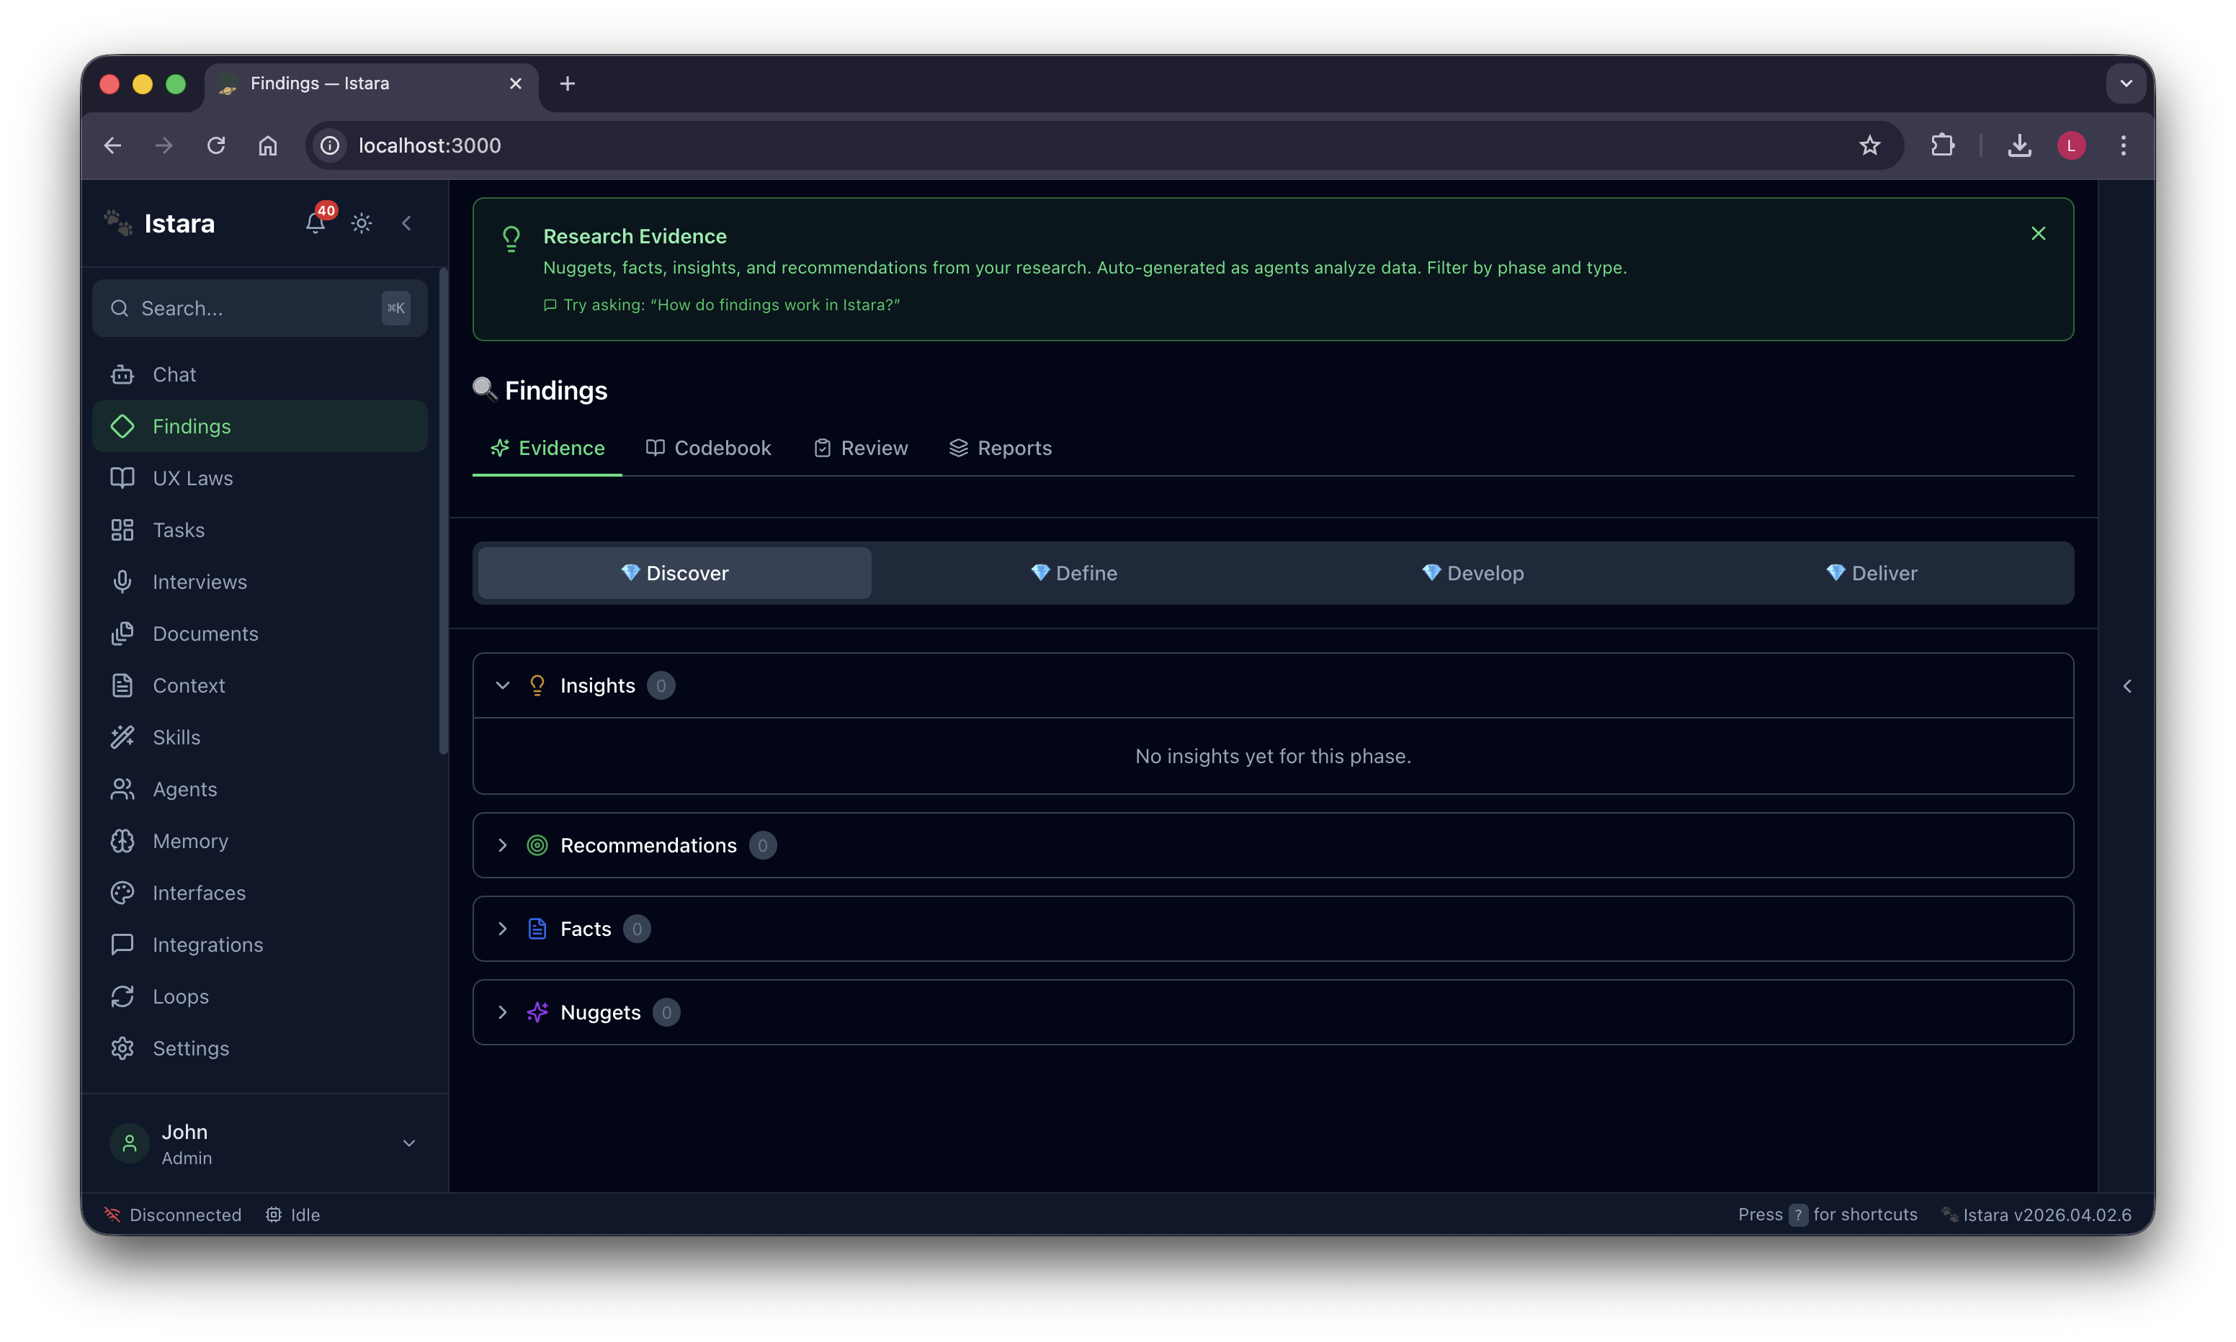
Task: Open John Admin user dropdown
Action: coord(409,1144)
